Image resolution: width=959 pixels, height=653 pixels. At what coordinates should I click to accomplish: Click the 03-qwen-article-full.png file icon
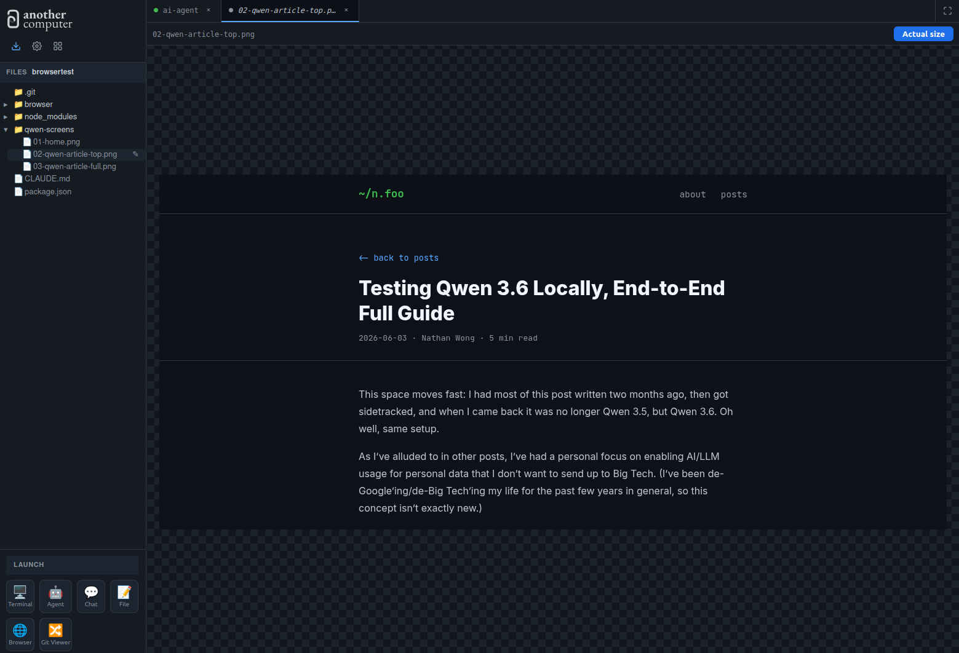tap(27, 167)
